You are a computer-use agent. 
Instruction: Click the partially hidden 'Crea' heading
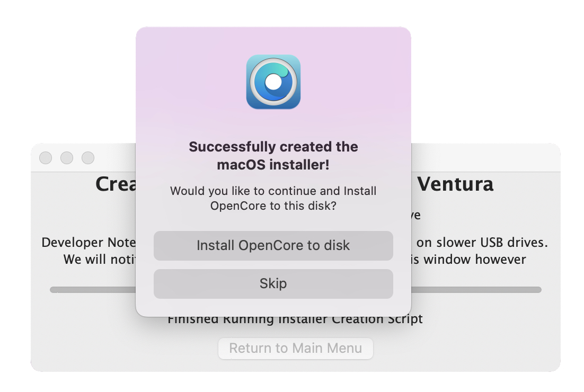pyautogui.click(x=116, y=184)
